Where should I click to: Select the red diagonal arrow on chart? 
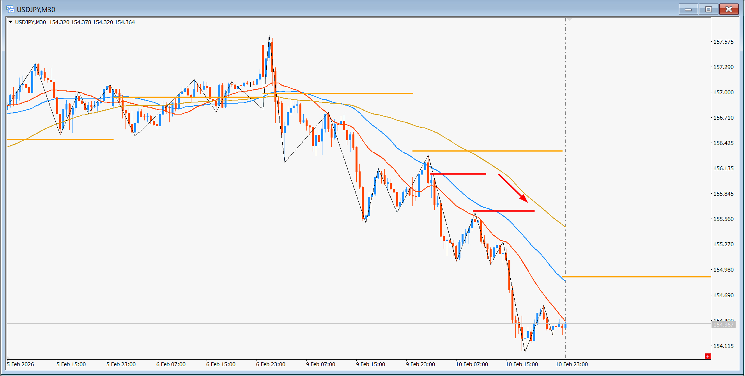[513, 188]
